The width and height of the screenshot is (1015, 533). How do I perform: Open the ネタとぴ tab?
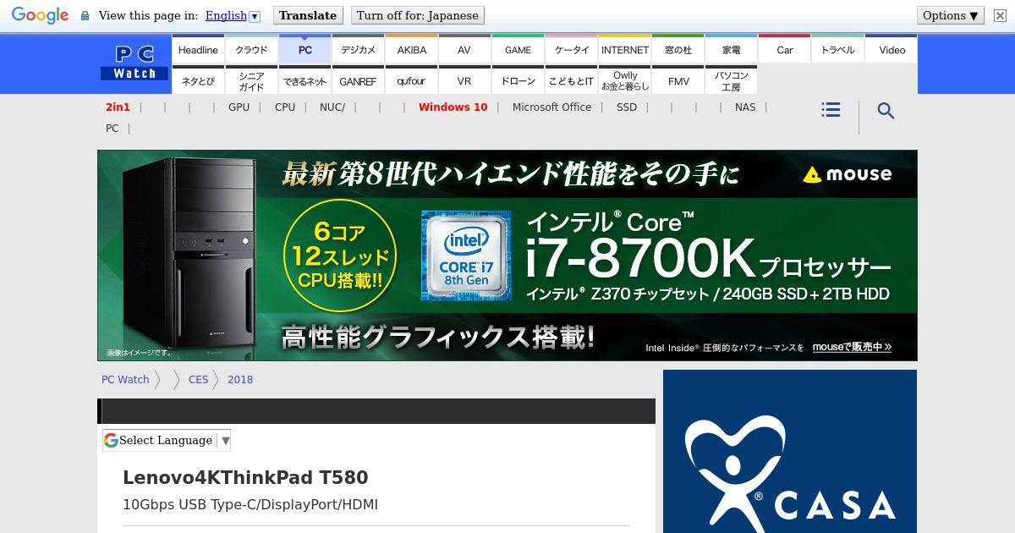pos(198,80)
